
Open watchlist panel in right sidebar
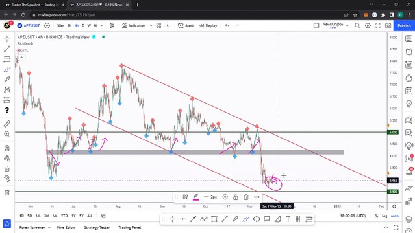pyautogui.click(x=409, y=39)
